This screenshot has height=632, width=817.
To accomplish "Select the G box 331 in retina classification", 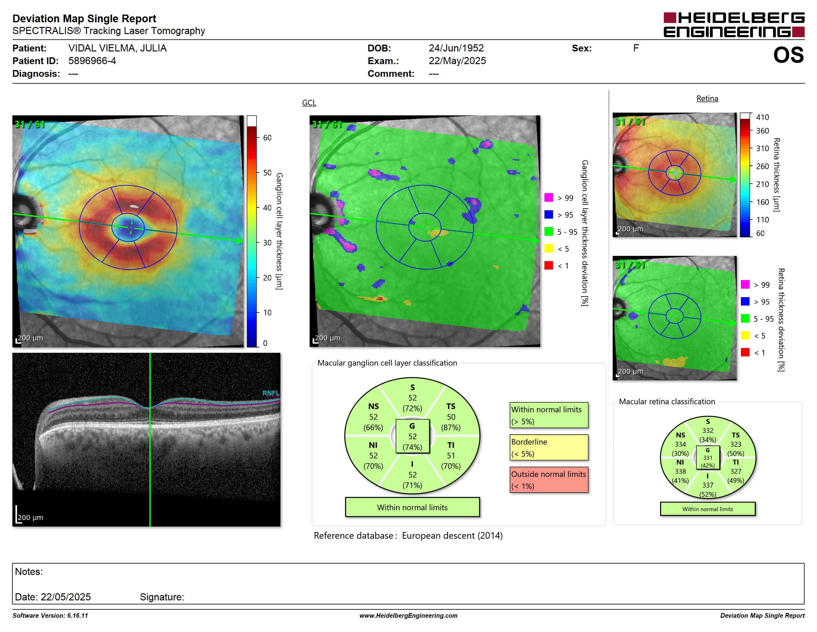I will click(x=707, y=458).
